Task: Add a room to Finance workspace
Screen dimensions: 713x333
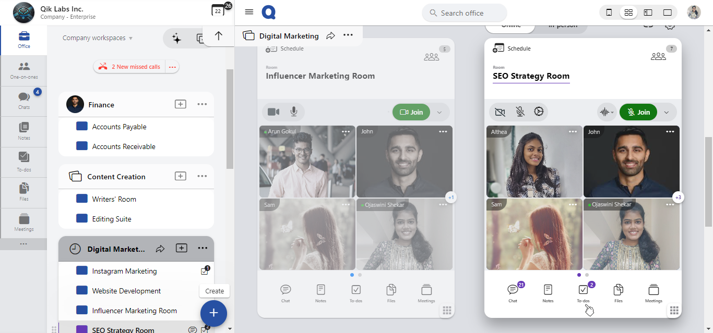Action: coord(180,105)
